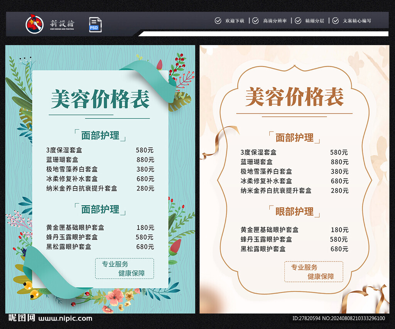Click the 380元 price in the teal poster
The width and height of the screenshot is (395, 329).
click(145, 169)
